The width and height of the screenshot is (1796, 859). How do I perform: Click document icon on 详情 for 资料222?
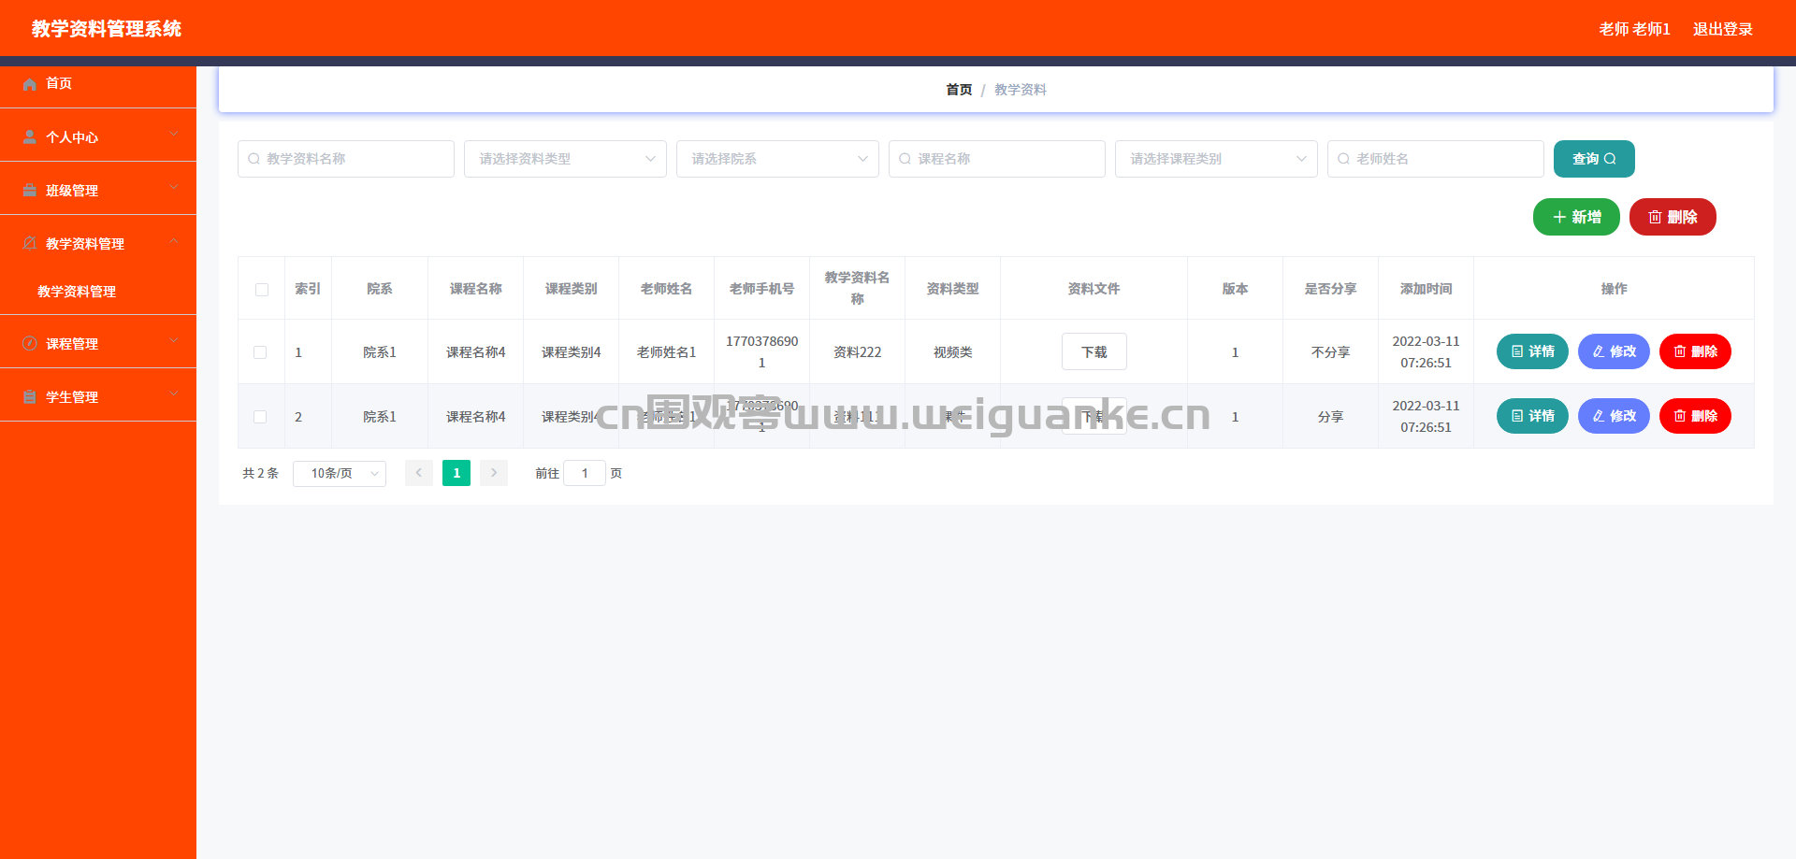(x=1517, y=351)
